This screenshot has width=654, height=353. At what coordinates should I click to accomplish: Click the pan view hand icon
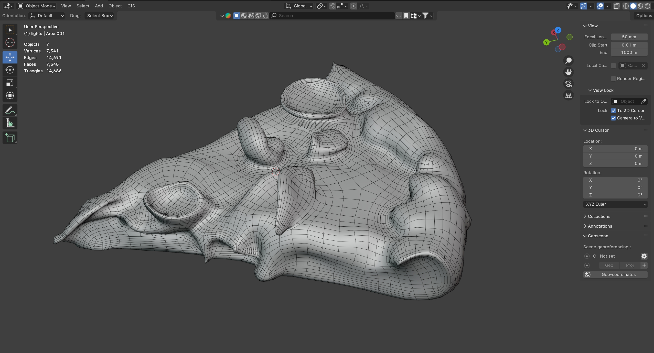coord(568,72)
